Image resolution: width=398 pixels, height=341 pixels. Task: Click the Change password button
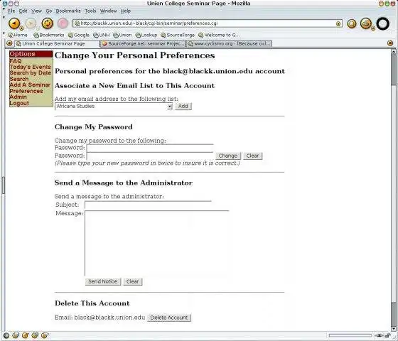[x=228, y=156]
